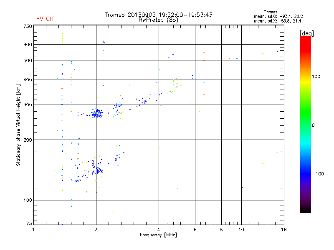This screenshot has width=334, height=250.
Task: Click the 'Phases' header text
Action: click(270, 12)
